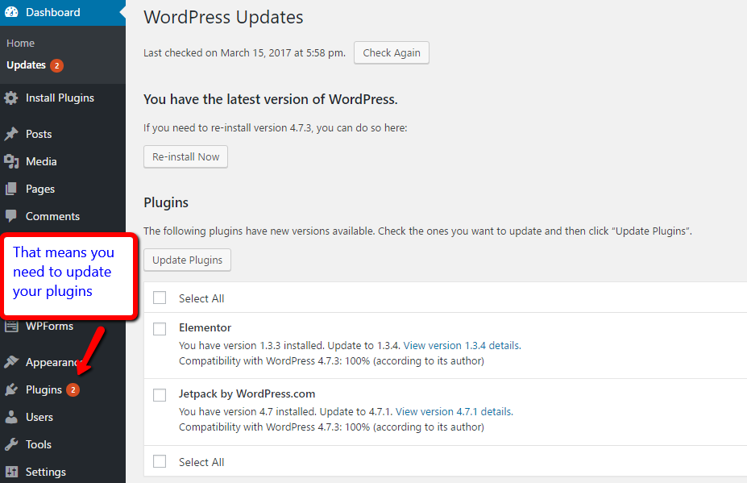
Task: Click the Install Plugins gear icon
Action: [x=11, y=98]
